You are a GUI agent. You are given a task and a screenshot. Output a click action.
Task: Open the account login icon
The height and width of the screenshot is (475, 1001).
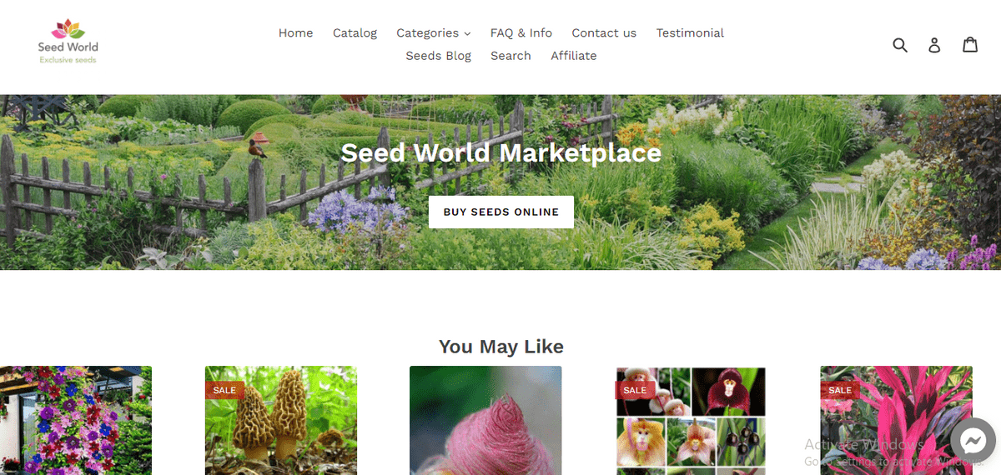pyautogui.click(x=934, y=45)
